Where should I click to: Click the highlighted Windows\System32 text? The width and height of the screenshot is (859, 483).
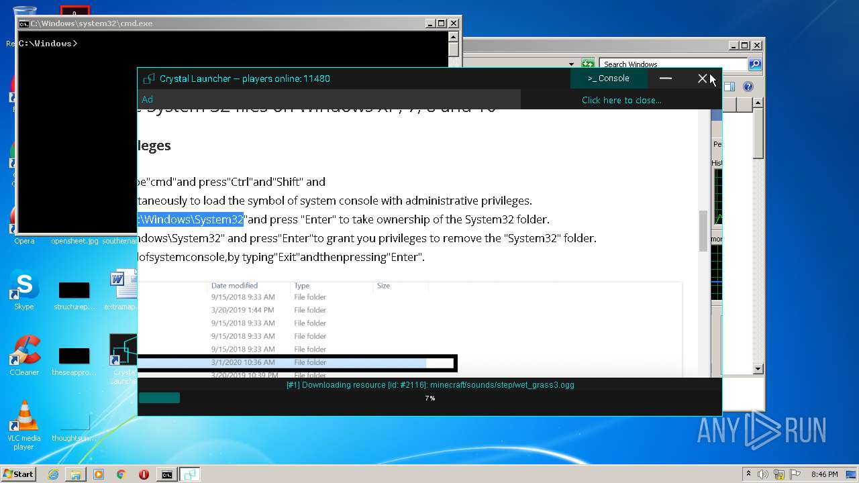coord(191,219)
